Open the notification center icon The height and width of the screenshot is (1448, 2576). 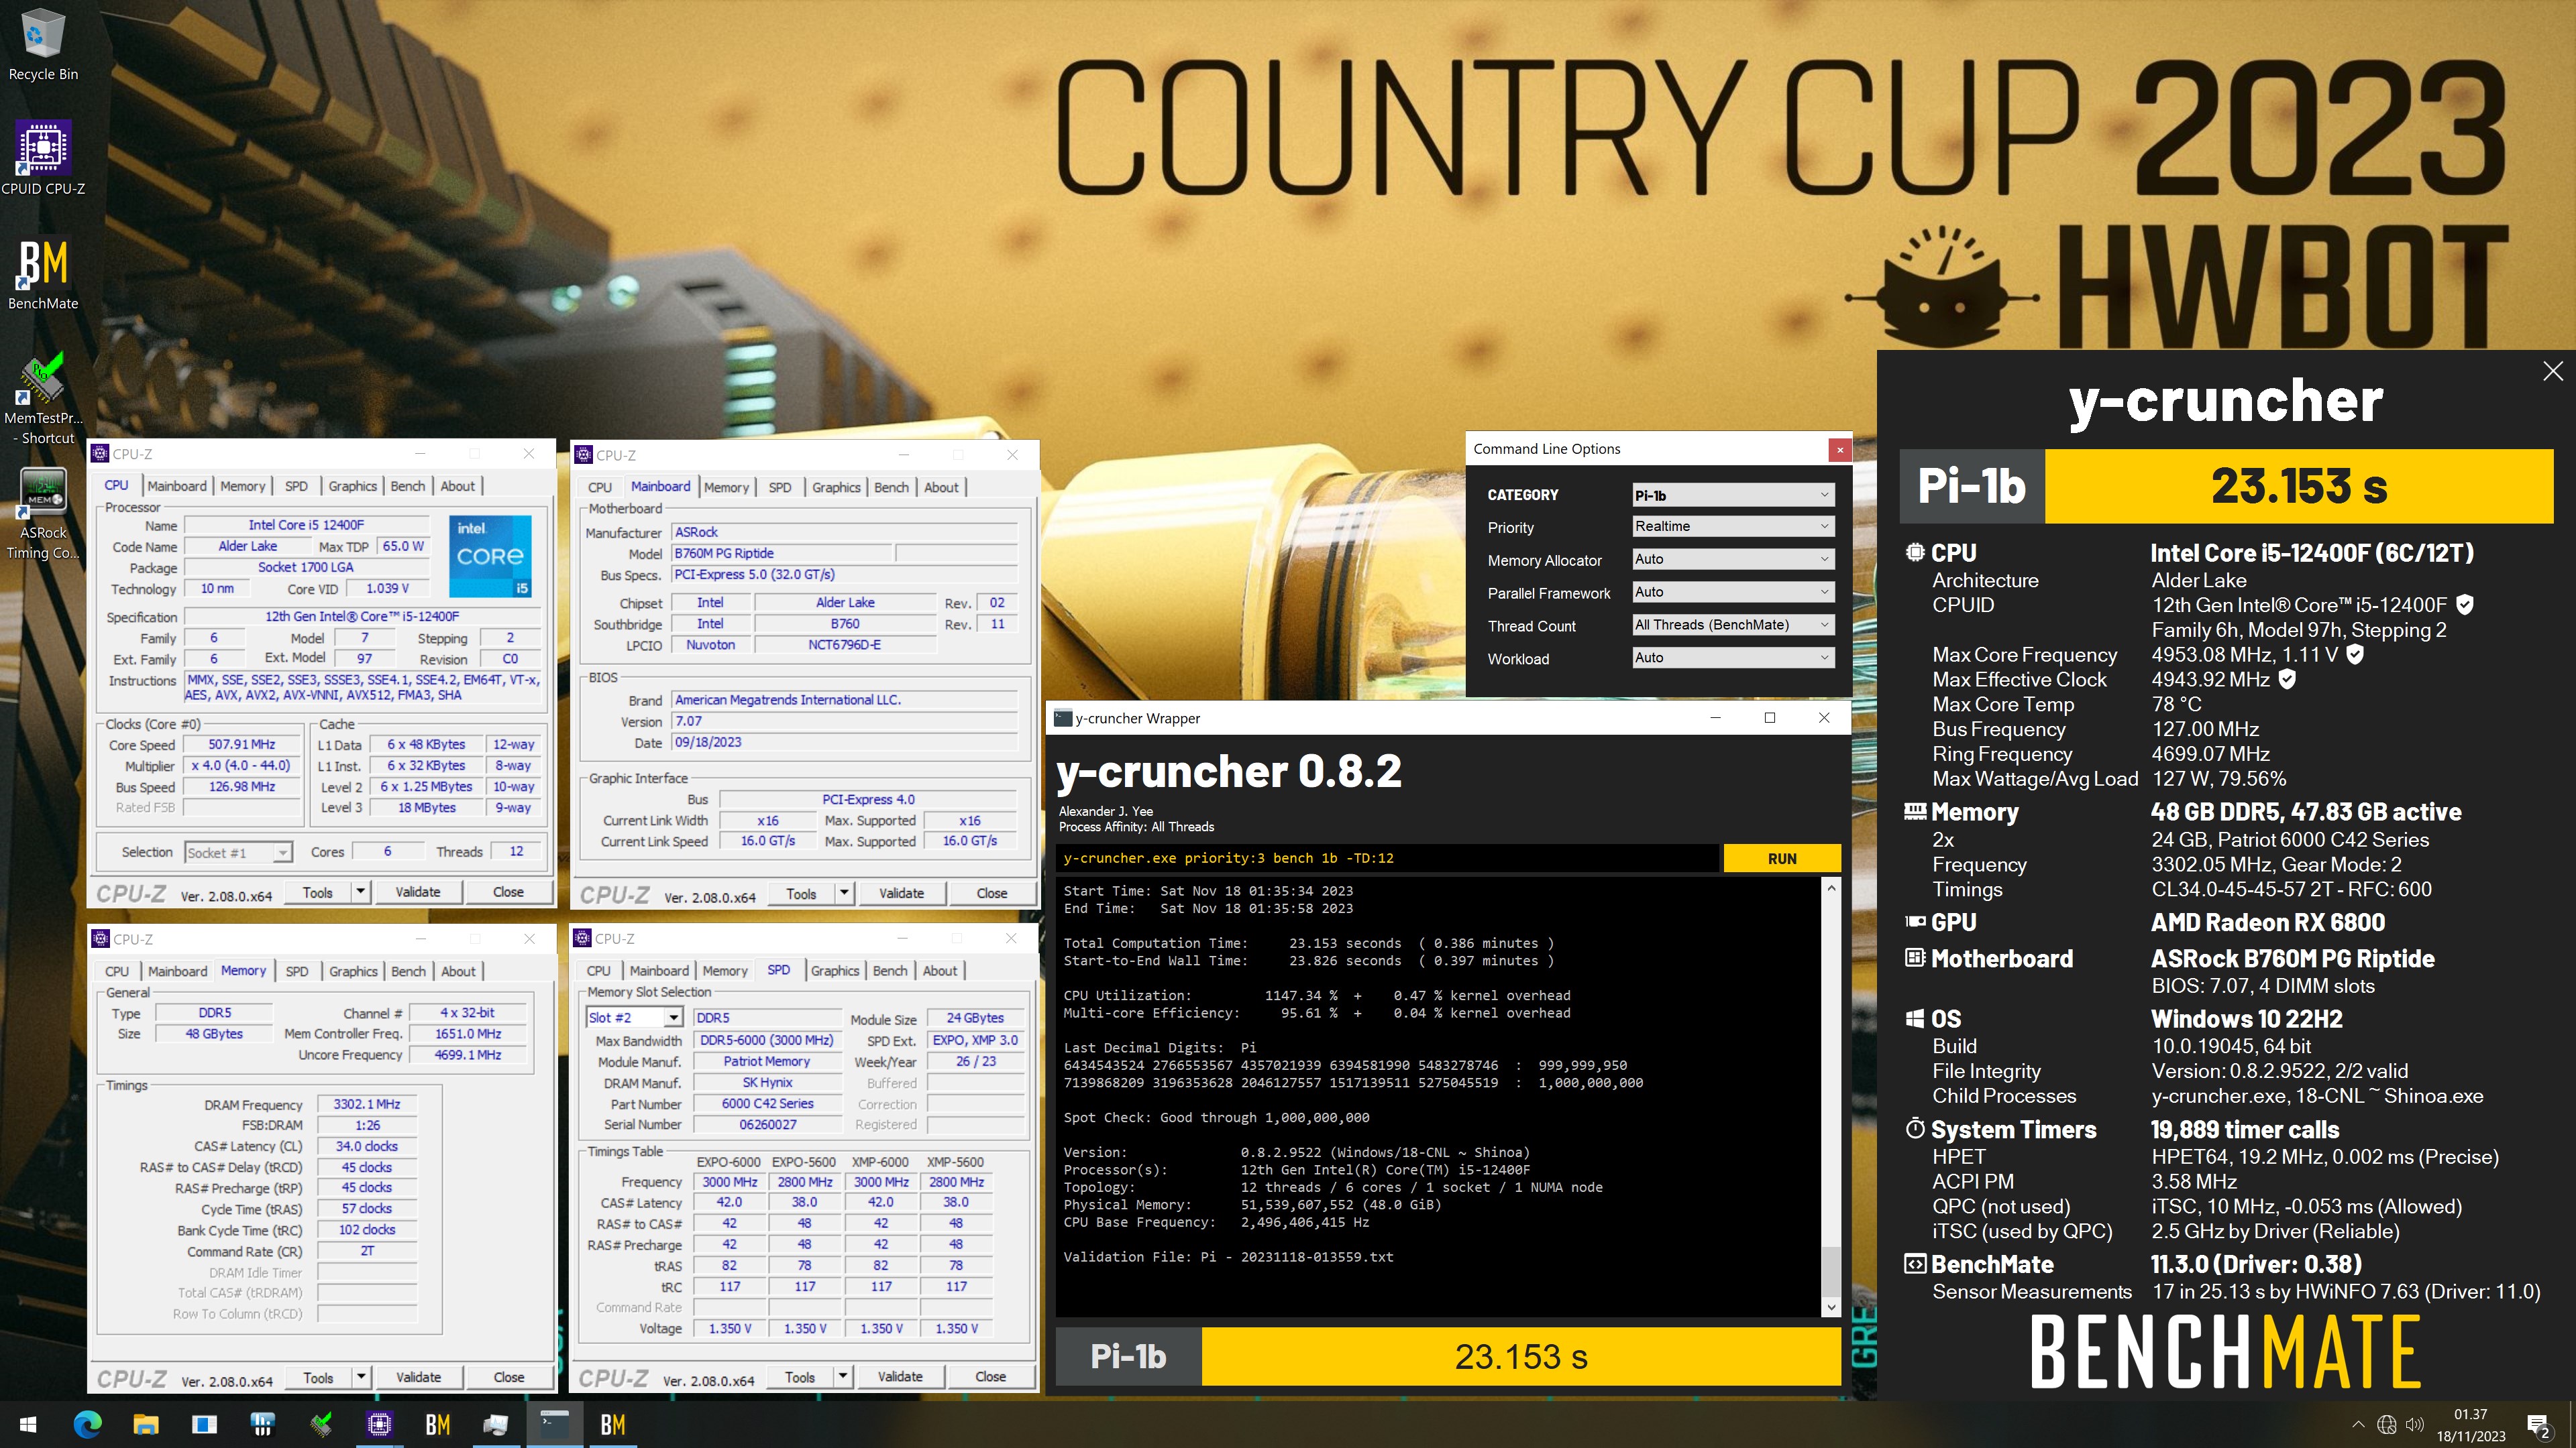[2538, 1425]
